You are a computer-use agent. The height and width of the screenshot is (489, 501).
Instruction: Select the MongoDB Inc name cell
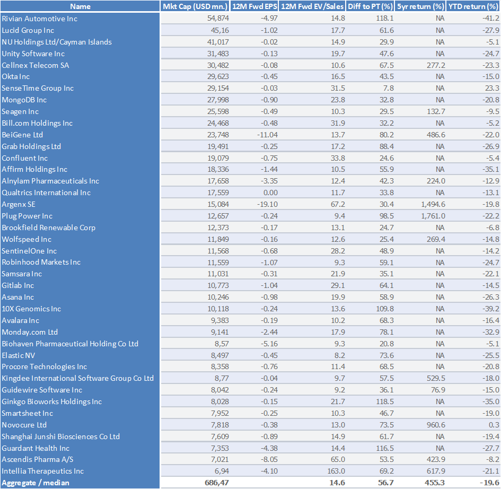tap(24, 100)
